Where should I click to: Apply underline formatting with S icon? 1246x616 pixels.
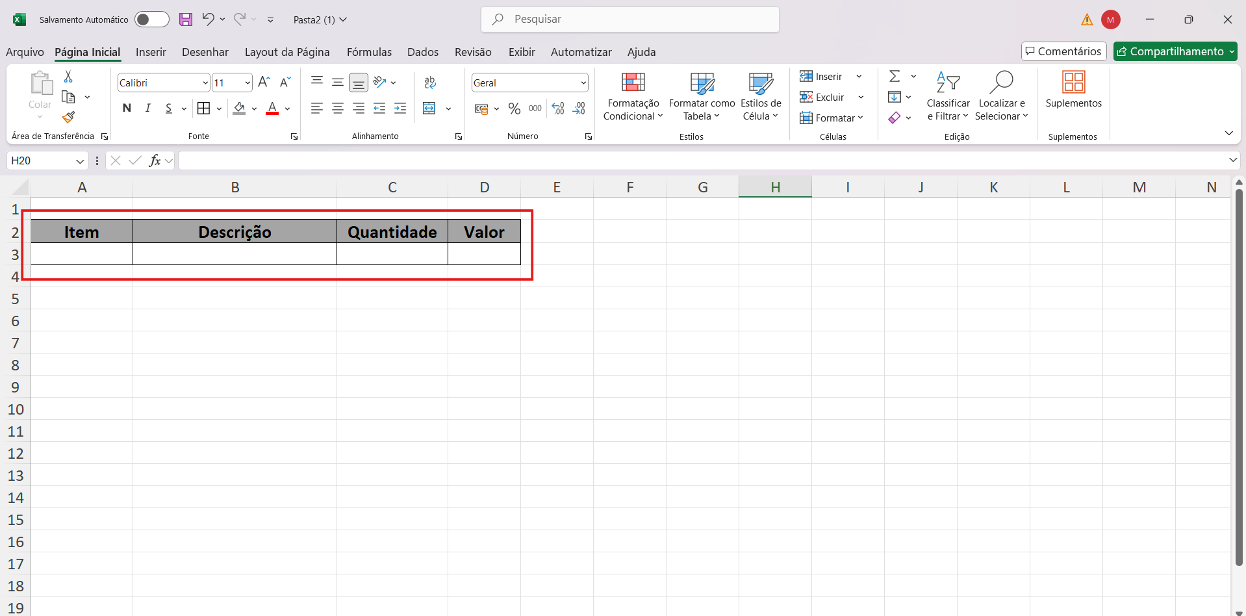click(x=169, y=108)
